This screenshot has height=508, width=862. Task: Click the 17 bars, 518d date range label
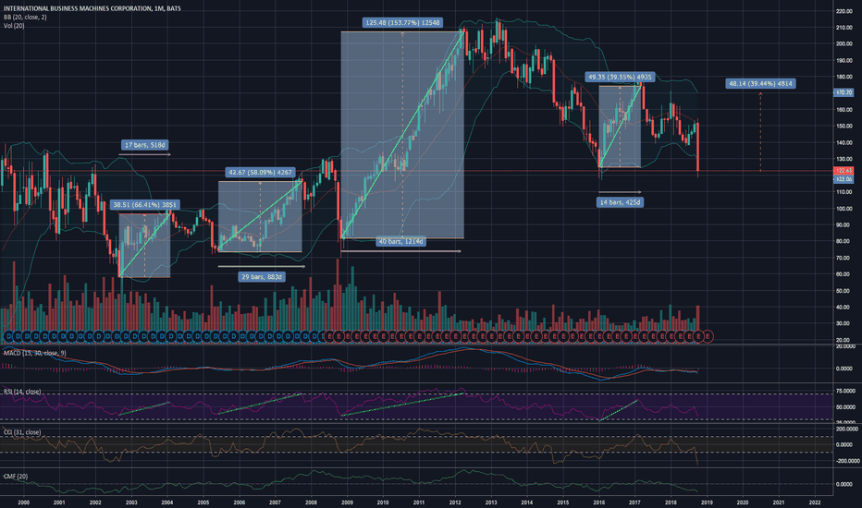click(x=145, y=145)
